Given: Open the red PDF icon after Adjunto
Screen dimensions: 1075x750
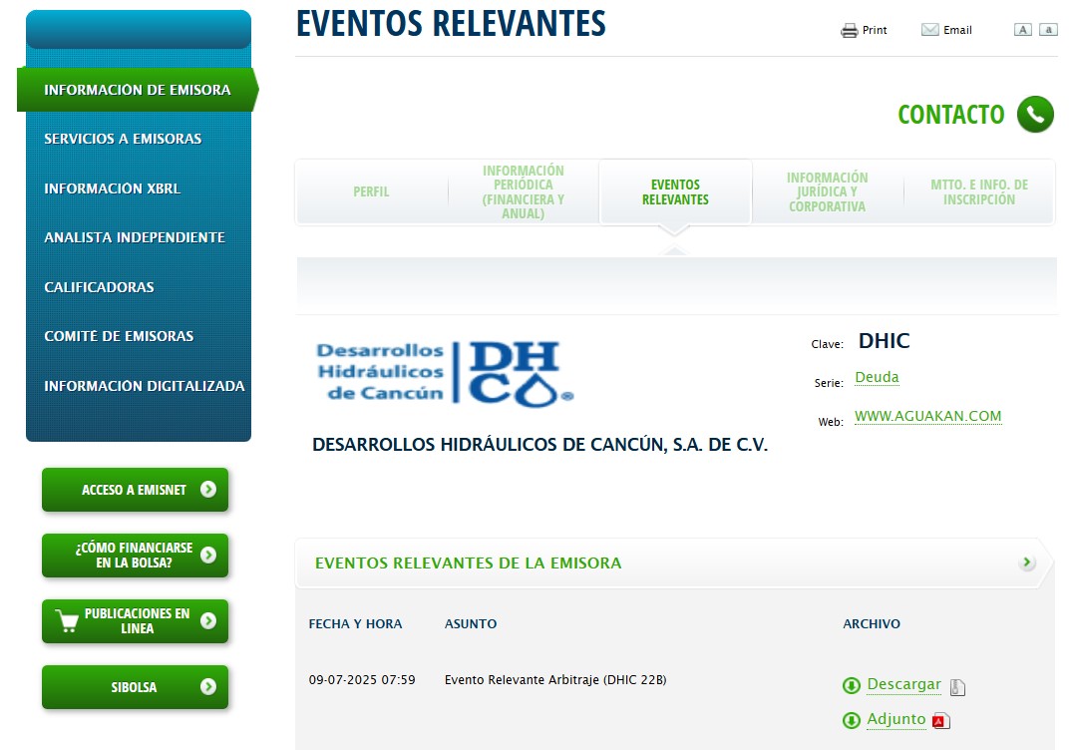Looking at the screenshot, I should click(941, 720).
